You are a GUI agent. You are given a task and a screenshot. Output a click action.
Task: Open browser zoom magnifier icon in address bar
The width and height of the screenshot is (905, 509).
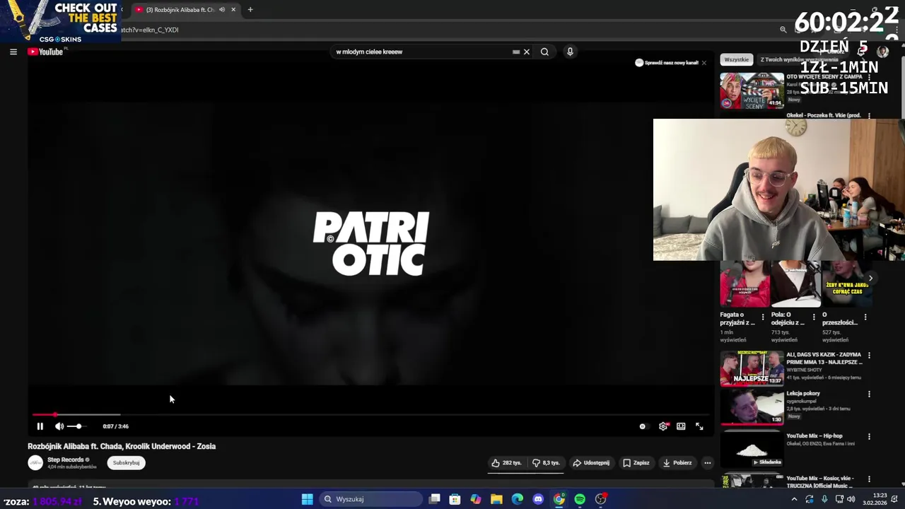pos(783,30)
